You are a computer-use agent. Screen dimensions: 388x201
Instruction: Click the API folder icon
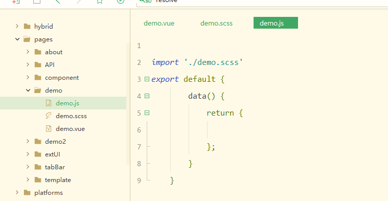(x=38, y=64)
